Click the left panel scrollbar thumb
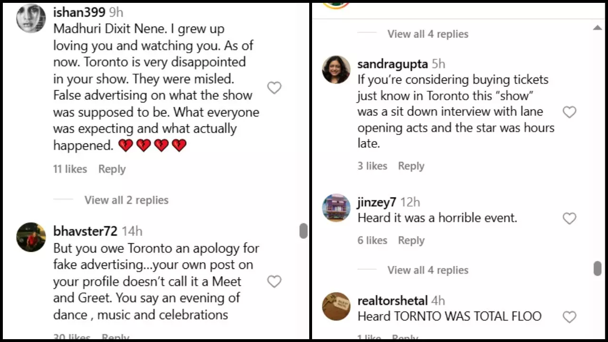This screenshot has width=608, height=342. click(304, 231)
